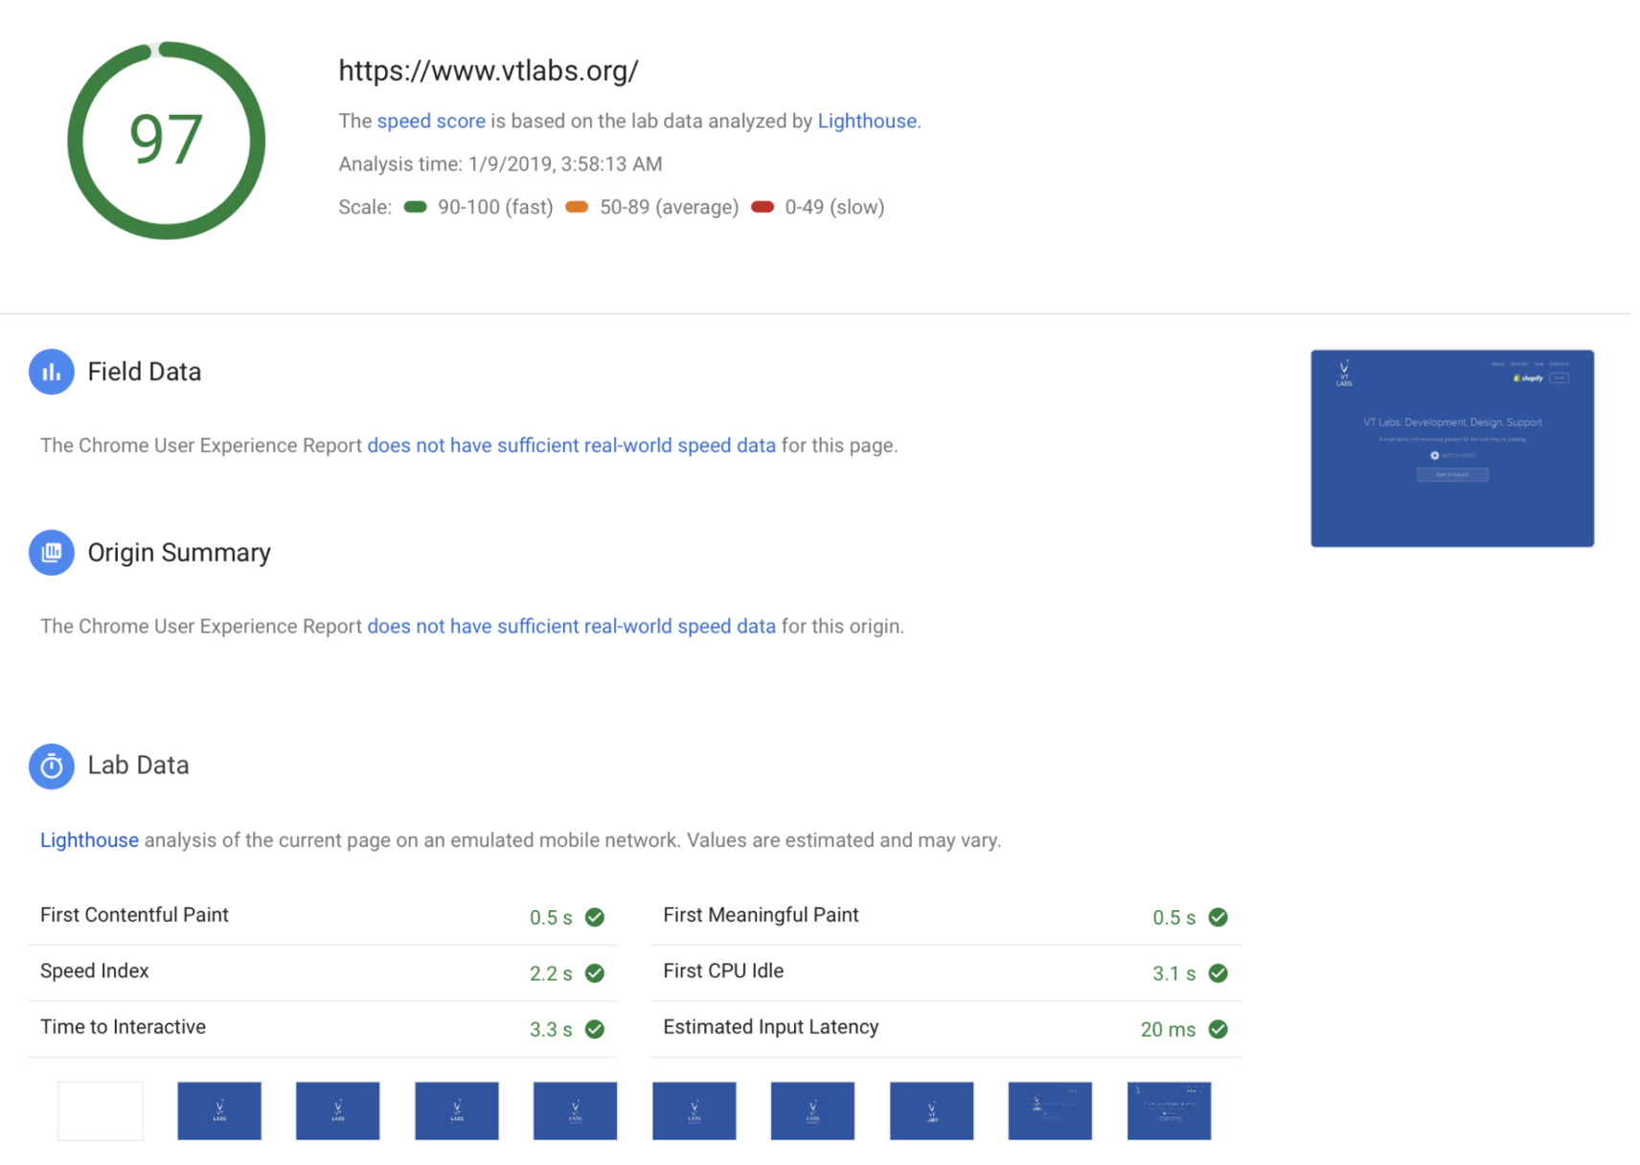Viewport: 1640px width, 1165px height.
Task: Click the red 0-49 slow scale indicator
Action: click(x=762, y=206)
